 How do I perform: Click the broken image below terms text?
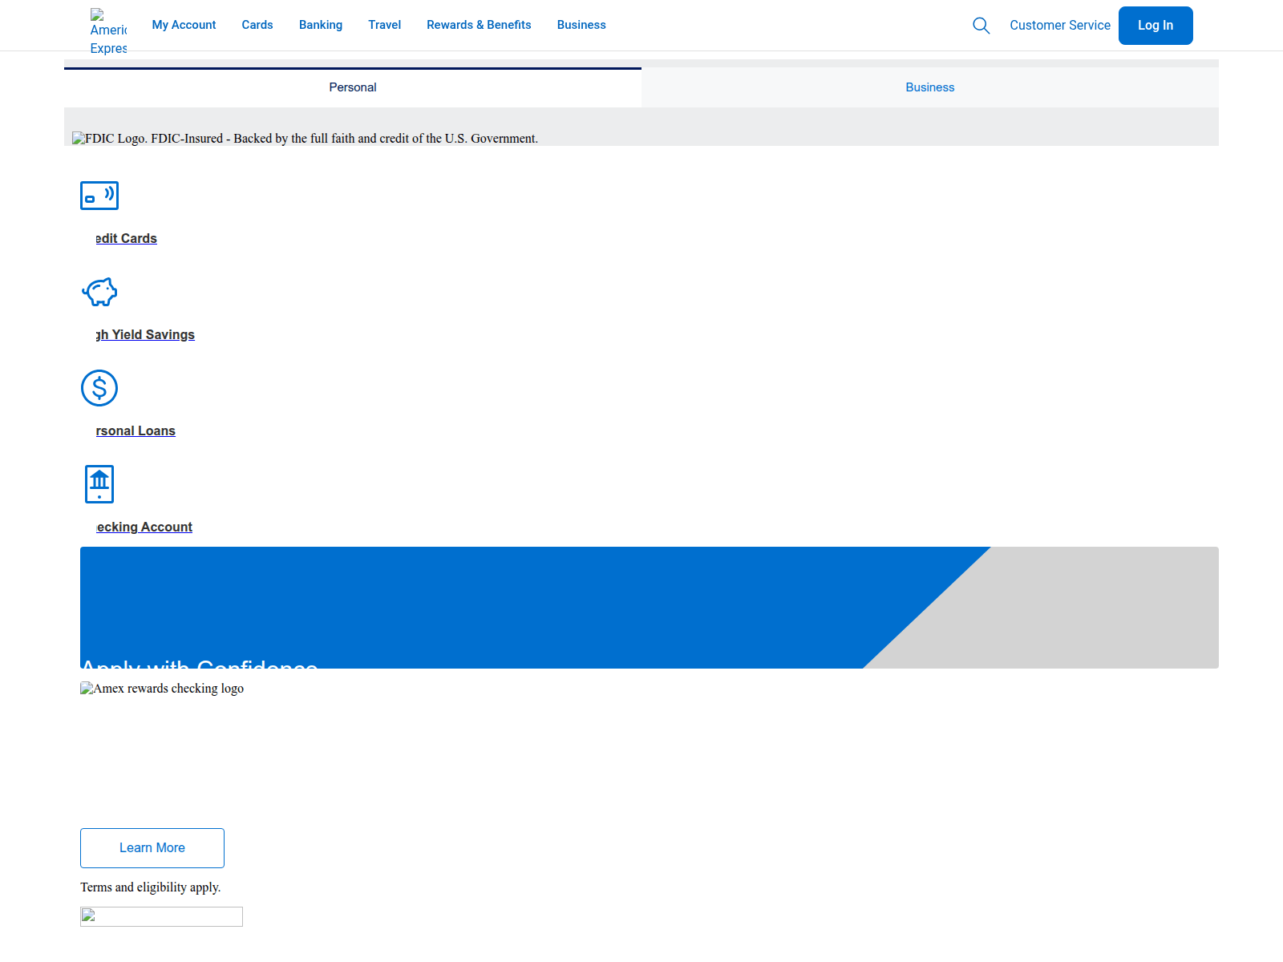pyautogui.click(x=161, y=917)
